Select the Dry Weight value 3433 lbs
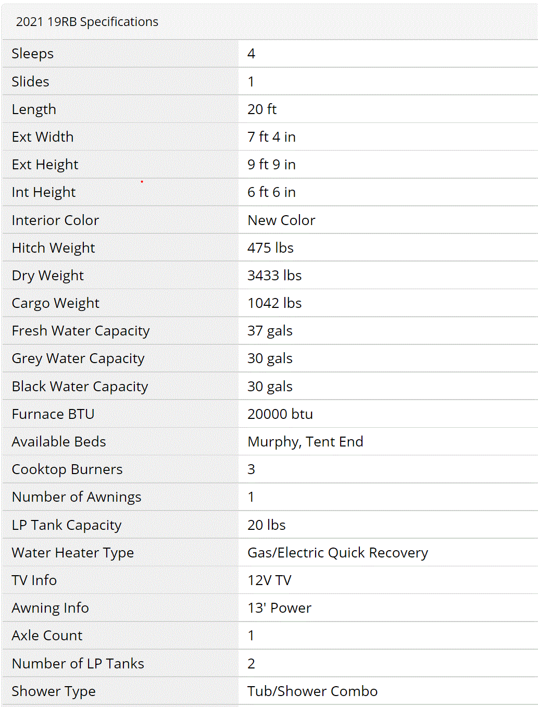Screen dimensions: 538x707 coord(274,276)
